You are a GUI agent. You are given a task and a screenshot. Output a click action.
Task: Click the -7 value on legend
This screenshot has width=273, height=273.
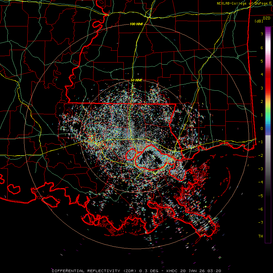coord(261,223)
